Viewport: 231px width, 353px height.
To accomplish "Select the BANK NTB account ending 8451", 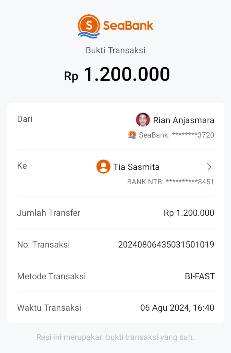I will pos(170,182).
